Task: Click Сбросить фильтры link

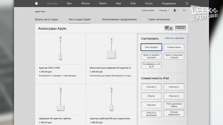Action: click(174, 38)
